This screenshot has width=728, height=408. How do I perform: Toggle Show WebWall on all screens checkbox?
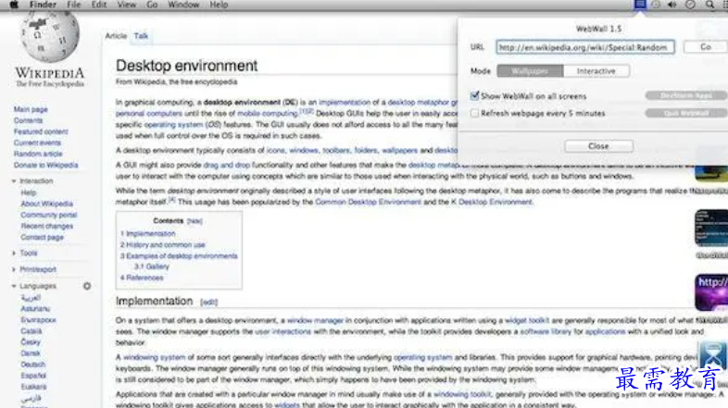[474, 96]
